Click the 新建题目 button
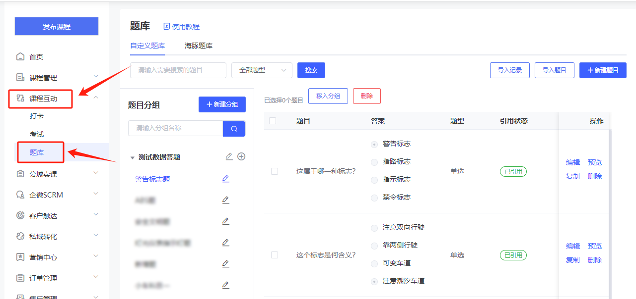 [x=603, y=70]
